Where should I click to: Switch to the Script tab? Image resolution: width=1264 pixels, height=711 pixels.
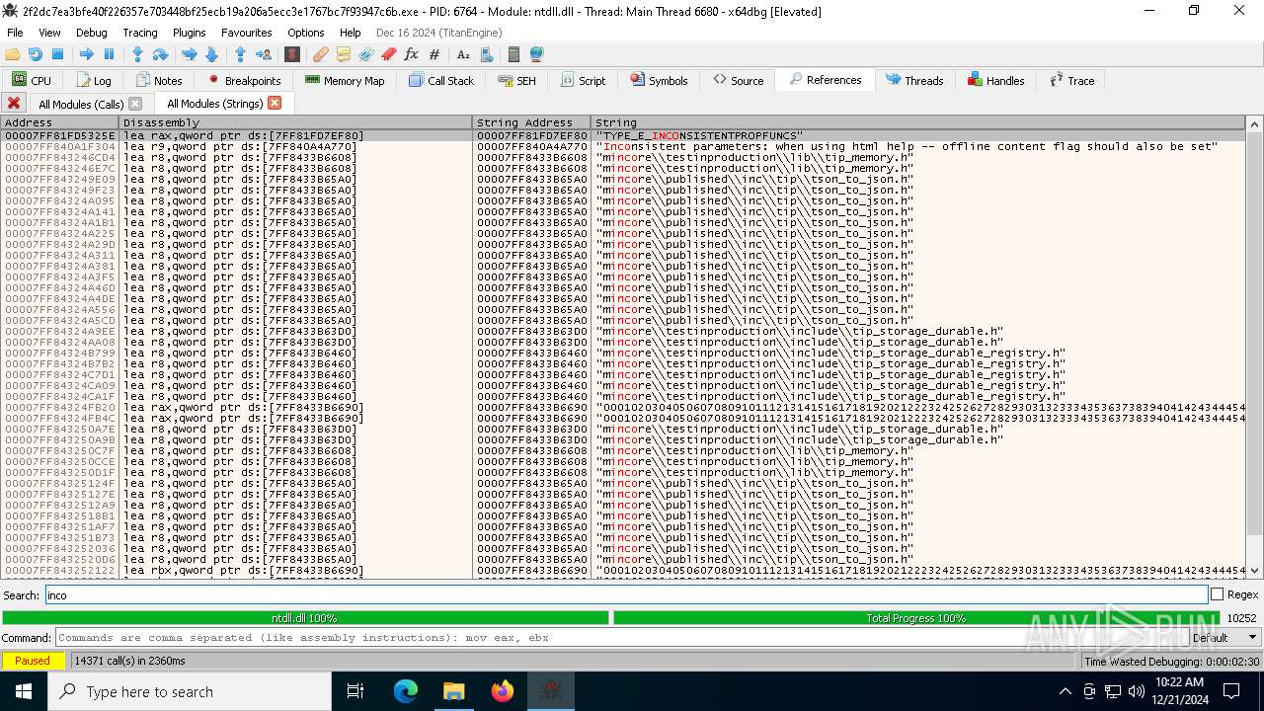(583, 80)
